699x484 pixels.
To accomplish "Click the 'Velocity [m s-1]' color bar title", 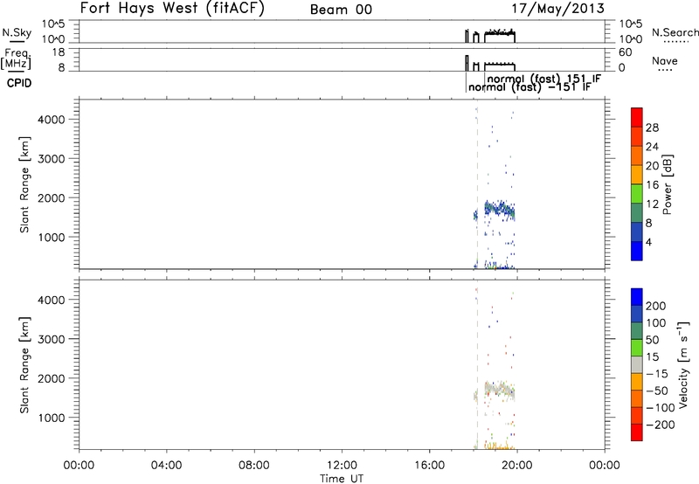I will click(683, 365).
